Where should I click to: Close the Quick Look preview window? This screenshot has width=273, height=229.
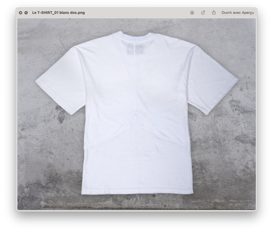[21, 13]
